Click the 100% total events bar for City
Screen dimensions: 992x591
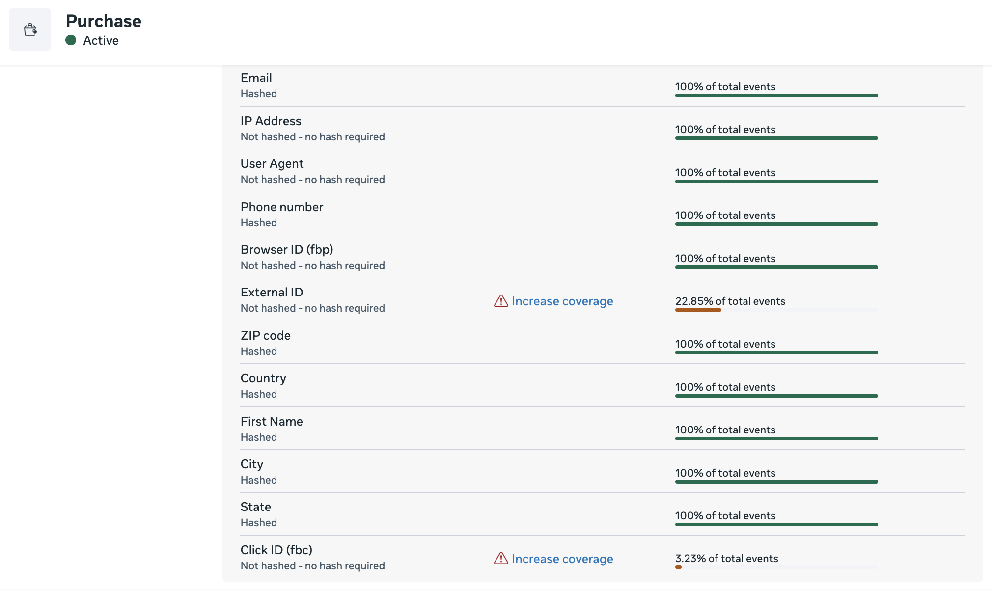tap(776, 481)
